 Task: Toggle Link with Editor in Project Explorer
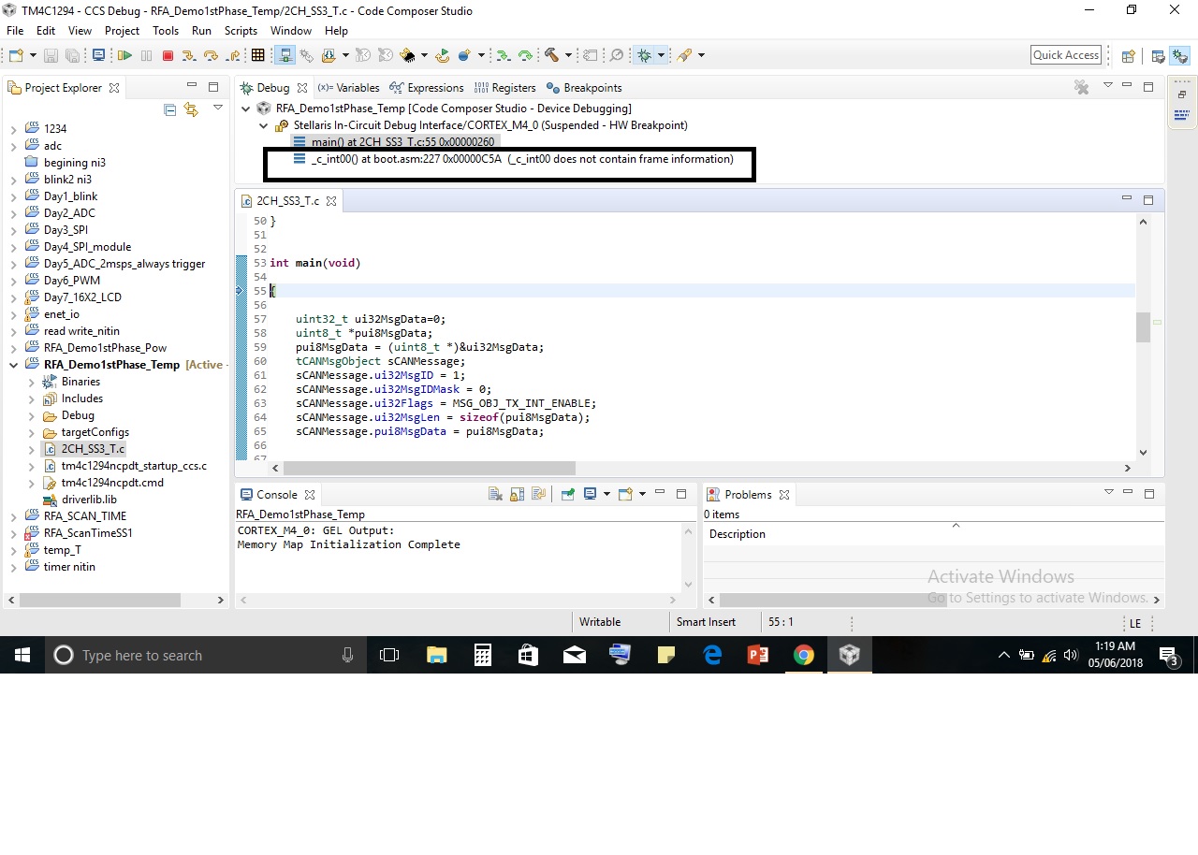[191, 110]
